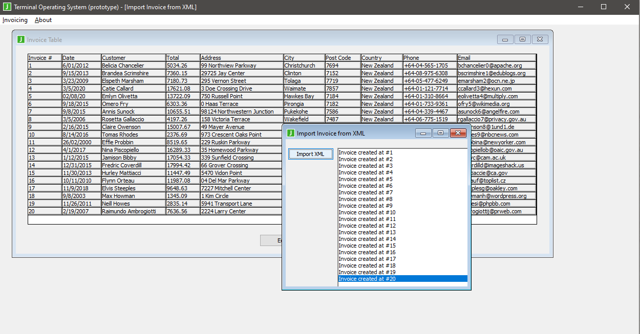Click the 'Post Code' column header
Image resolution: width=640 pixels, height=334 pixels.
pos(343,58)
